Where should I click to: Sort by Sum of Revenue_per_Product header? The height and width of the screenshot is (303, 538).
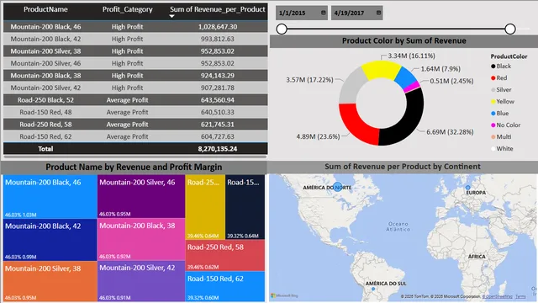click(218, 9)
